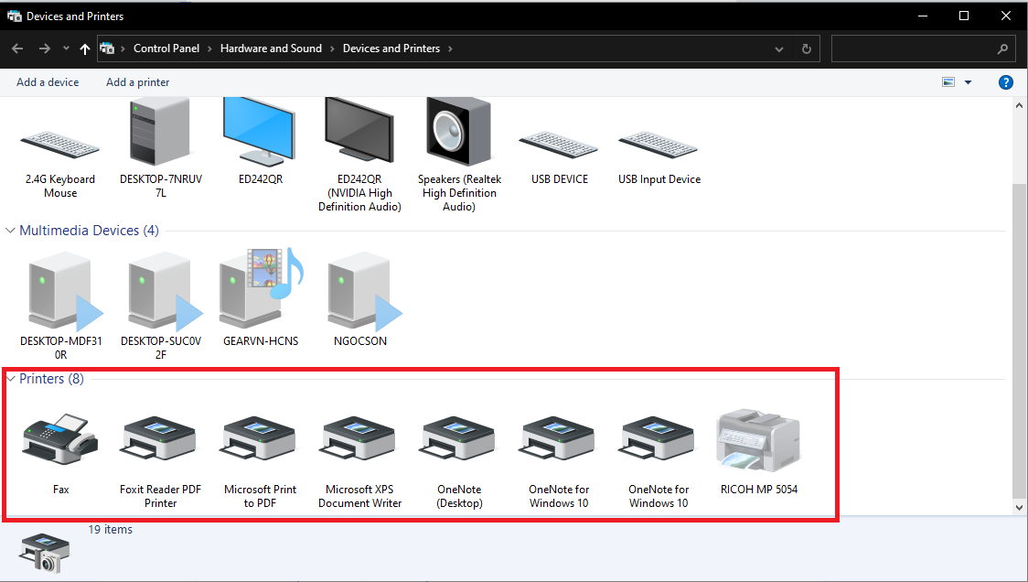Screen dimensions: 1028x582
Task: Open the view options dropdown arrow
Action: [x=968, y=82]
